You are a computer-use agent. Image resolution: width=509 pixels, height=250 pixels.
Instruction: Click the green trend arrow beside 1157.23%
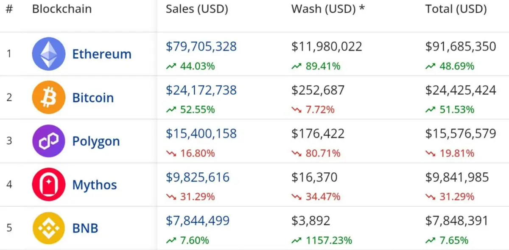coord(296,240)
